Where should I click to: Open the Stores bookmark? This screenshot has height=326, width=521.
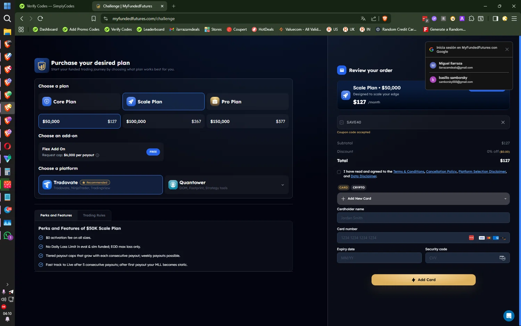213,29
